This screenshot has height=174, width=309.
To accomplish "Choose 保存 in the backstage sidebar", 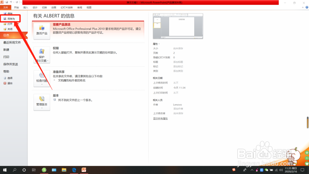I will click(8, 13).
